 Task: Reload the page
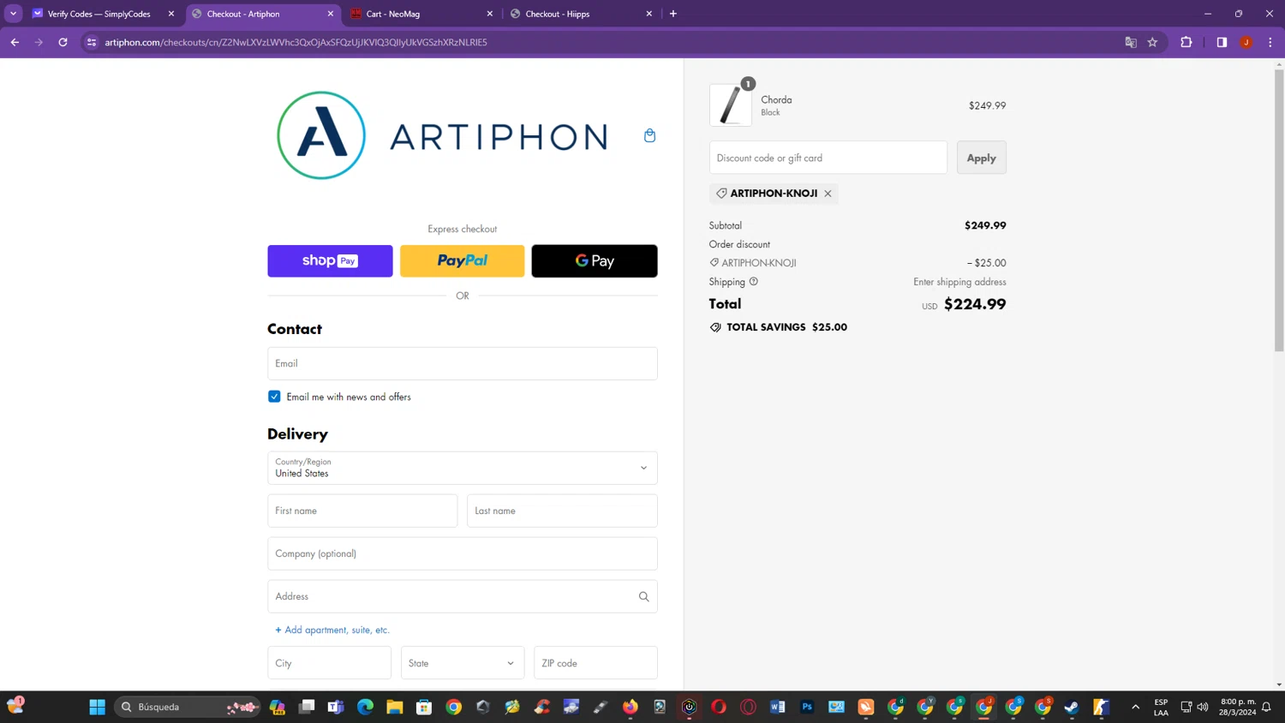63,42
